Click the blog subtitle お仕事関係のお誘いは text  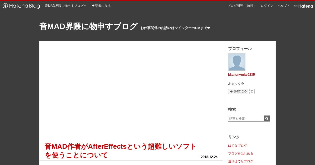[175, 28]
